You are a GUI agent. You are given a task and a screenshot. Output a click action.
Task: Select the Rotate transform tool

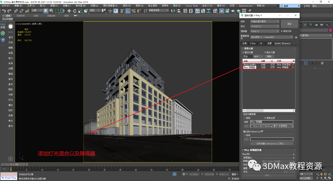click(x=75, y=11)
